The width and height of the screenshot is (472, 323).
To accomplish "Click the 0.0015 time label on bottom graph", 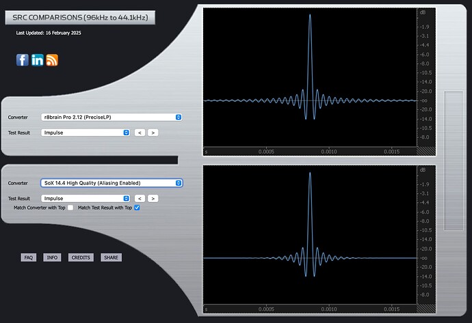I will pyautogui.click(x=392, y=309).
